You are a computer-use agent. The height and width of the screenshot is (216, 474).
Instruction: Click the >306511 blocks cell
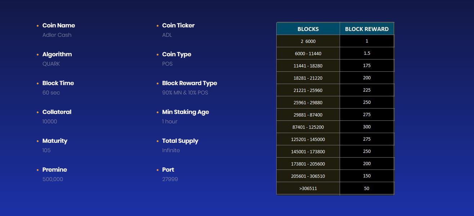tap(308, 188)
